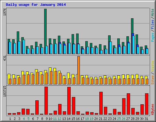Click day label 30 on the x-axis
The height and width of the screenshot is (122, 156).
[x=142, y=119]
